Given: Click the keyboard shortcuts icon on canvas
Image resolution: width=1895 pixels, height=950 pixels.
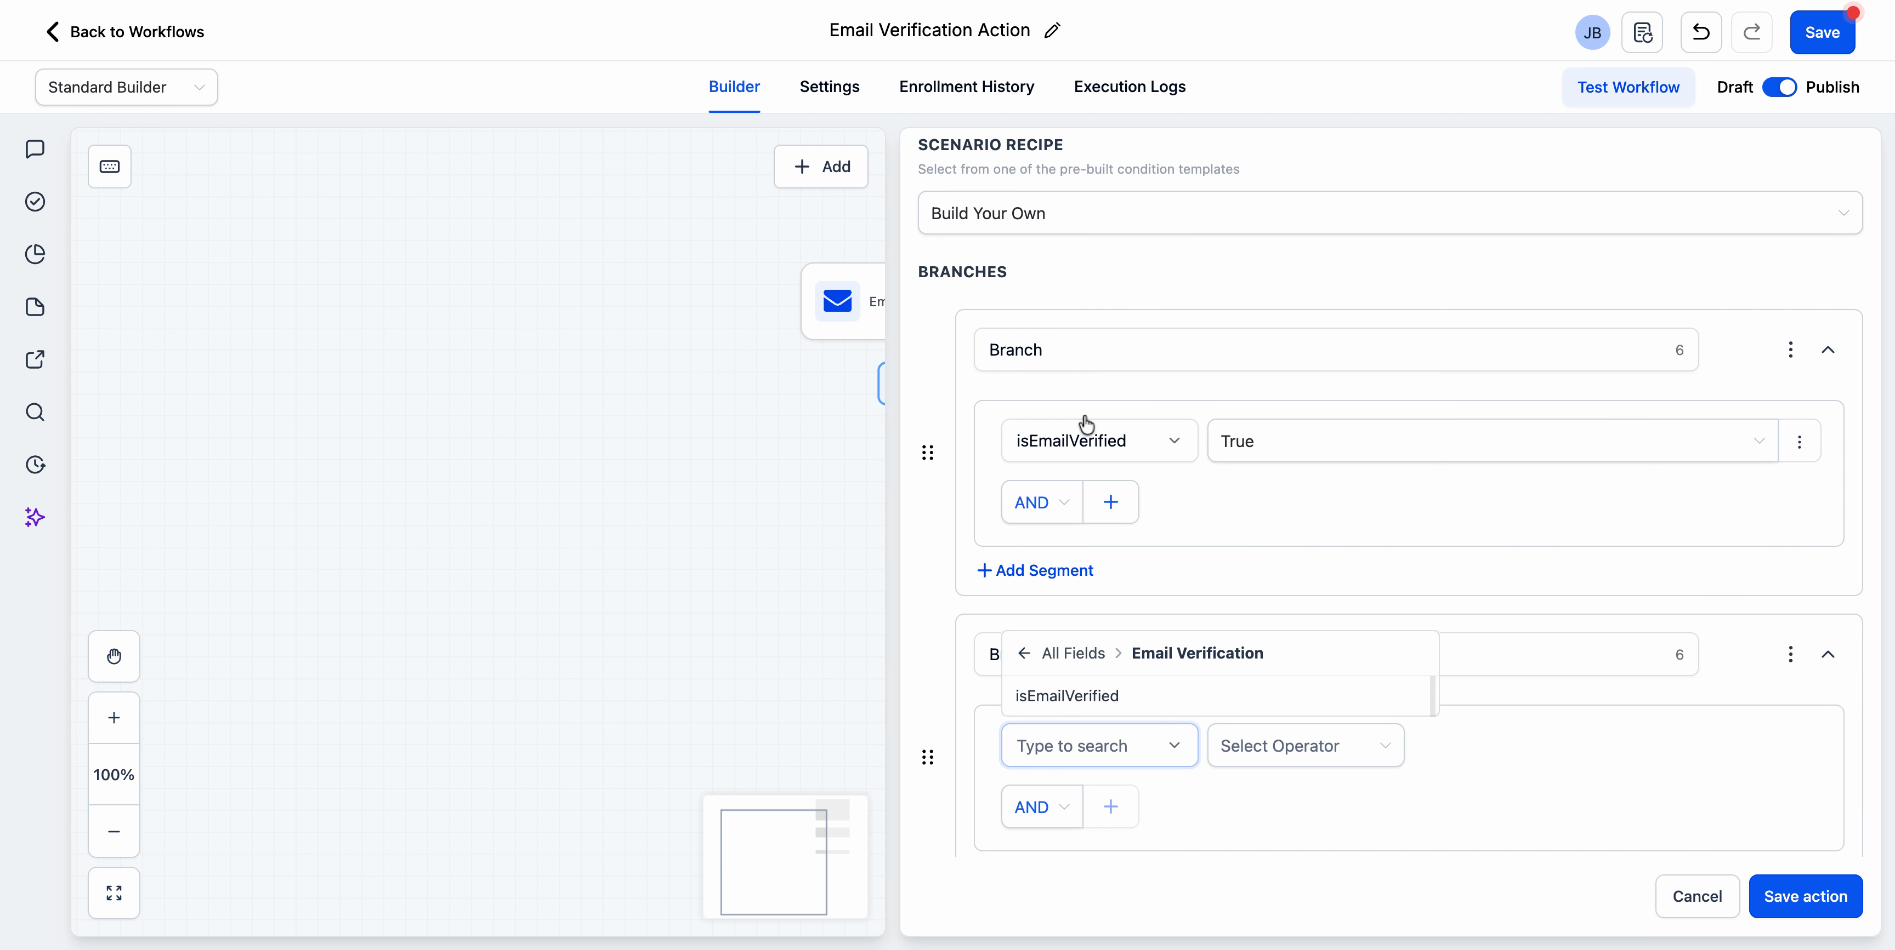Looking at the screenshot, I should [110, 166].
